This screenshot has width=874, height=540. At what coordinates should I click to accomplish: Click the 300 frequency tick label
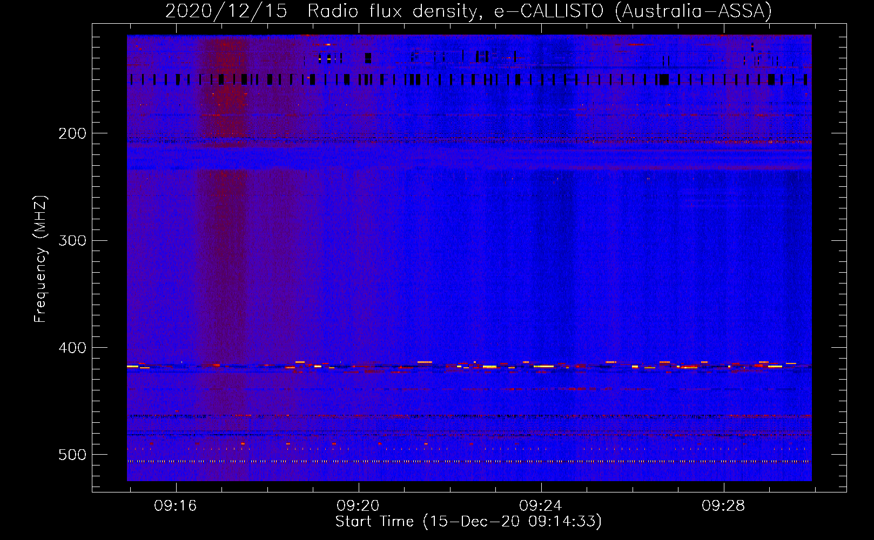pos(72,240)
